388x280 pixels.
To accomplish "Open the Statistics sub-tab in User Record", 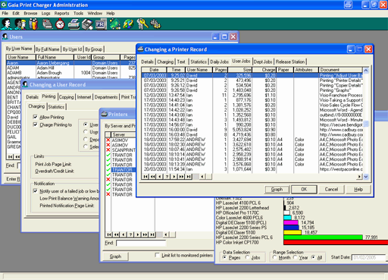I will tap(56, 107).
